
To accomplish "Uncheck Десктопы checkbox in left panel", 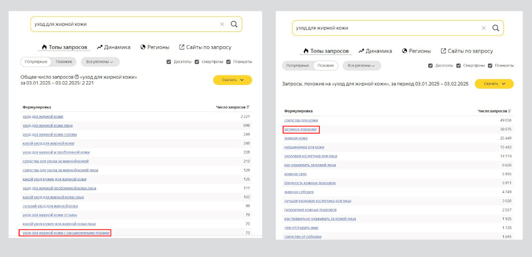I will pos(169,62).
